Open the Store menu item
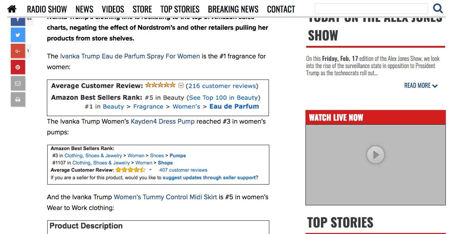Screen dimensions: 453x234 coord(142,9)
